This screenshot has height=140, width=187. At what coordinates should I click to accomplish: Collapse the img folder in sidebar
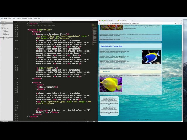(x=2, y=33)
